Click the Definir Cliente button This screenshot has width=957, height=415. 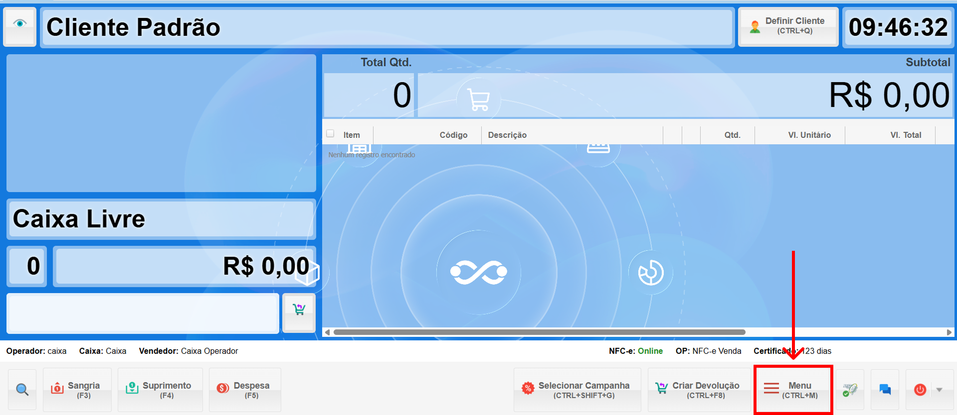tap(787, 27)
